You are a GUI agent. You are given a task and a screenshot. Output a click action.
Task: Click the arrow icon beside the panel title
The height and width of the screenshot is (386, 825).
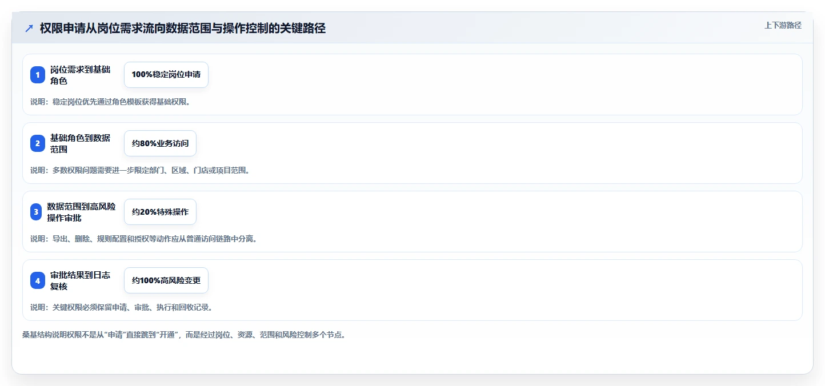click(x=29, y=29)
